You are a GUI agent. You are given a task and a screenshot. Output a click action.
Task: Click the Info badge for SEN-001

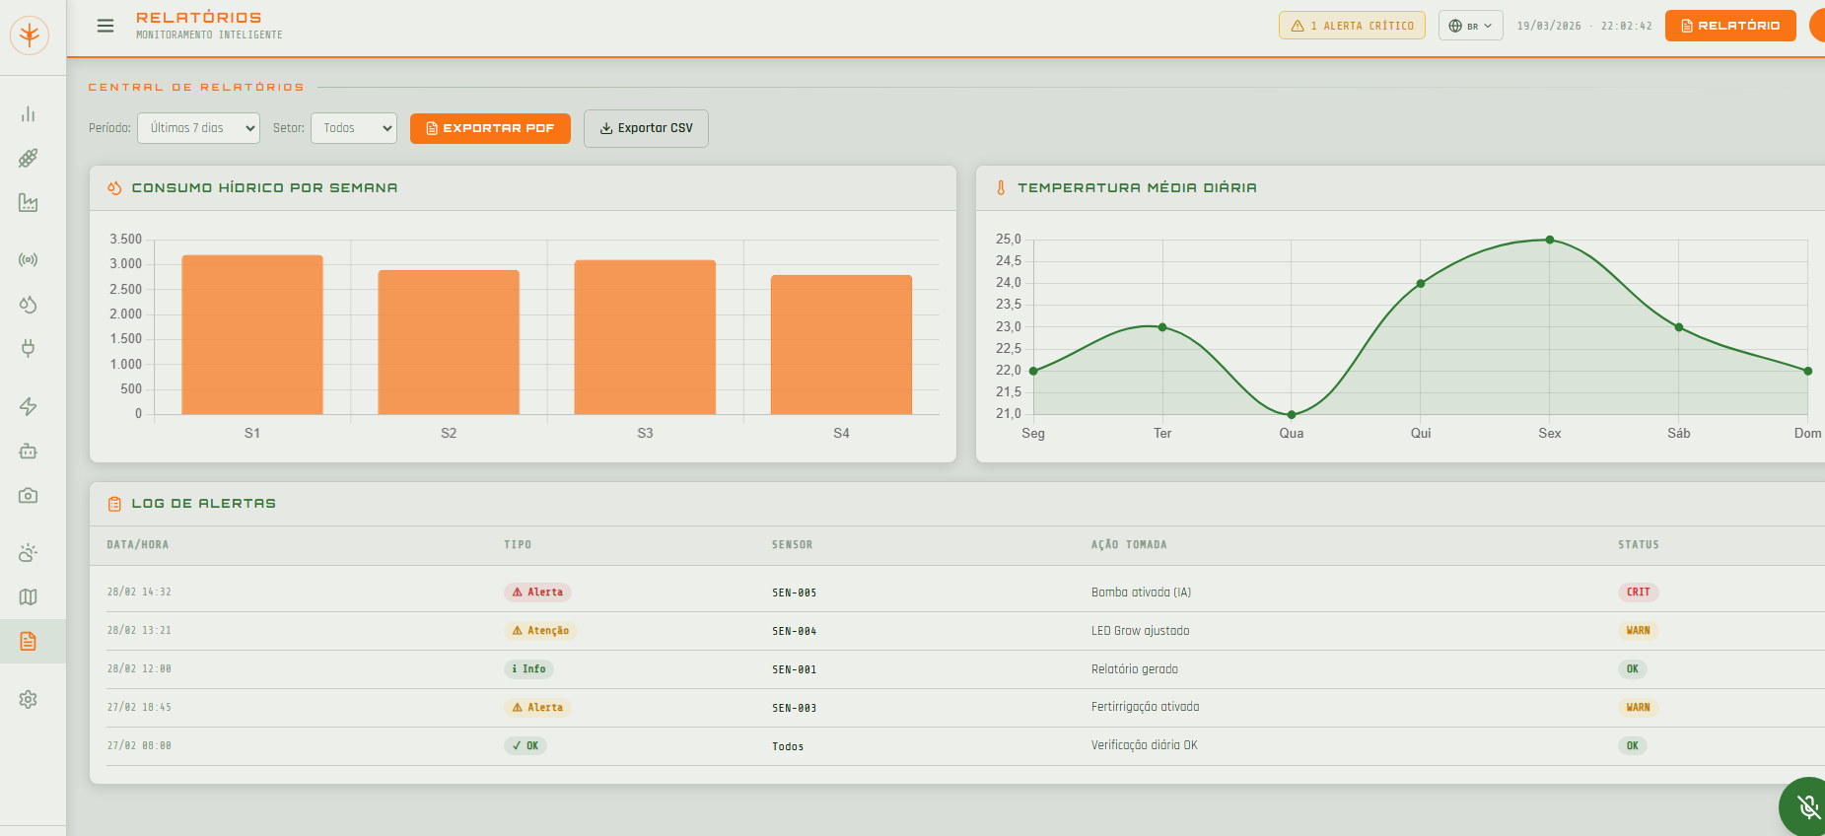coord(528,669)
